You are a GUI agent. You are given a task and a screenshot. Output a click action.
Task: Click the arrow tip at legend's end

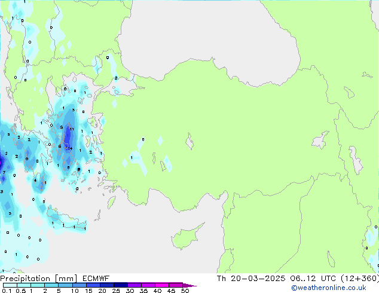pyautogui.click(x=194, y=285)
